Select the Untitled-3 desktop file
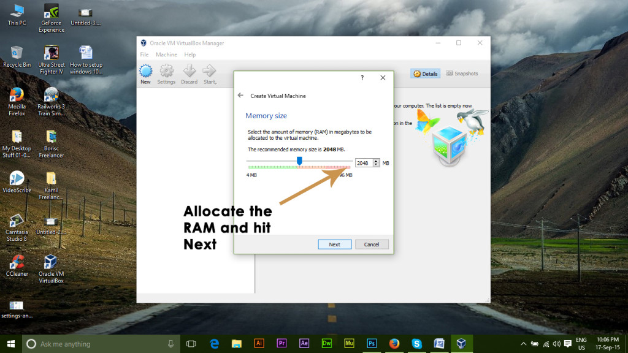 85,17
